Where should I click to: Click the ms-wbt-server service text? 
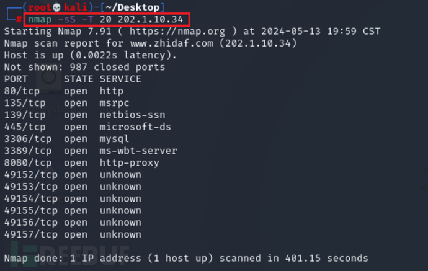(138, 151)
